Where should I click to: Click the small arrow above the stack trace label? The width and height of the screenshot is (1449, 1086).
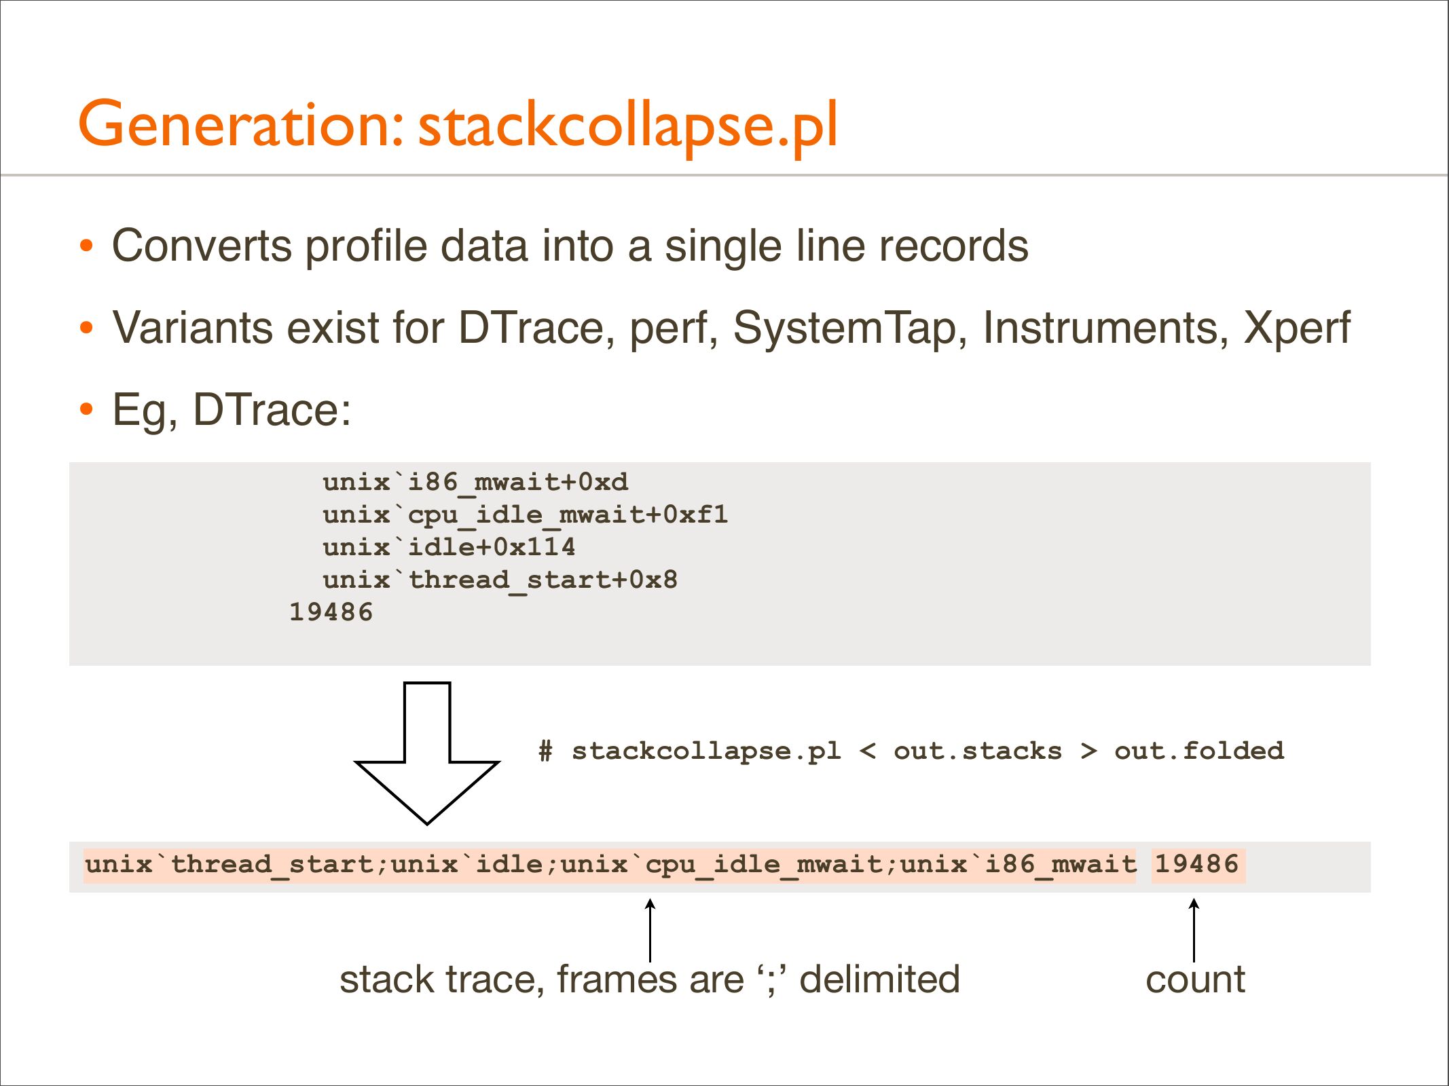tap(650, 930)
